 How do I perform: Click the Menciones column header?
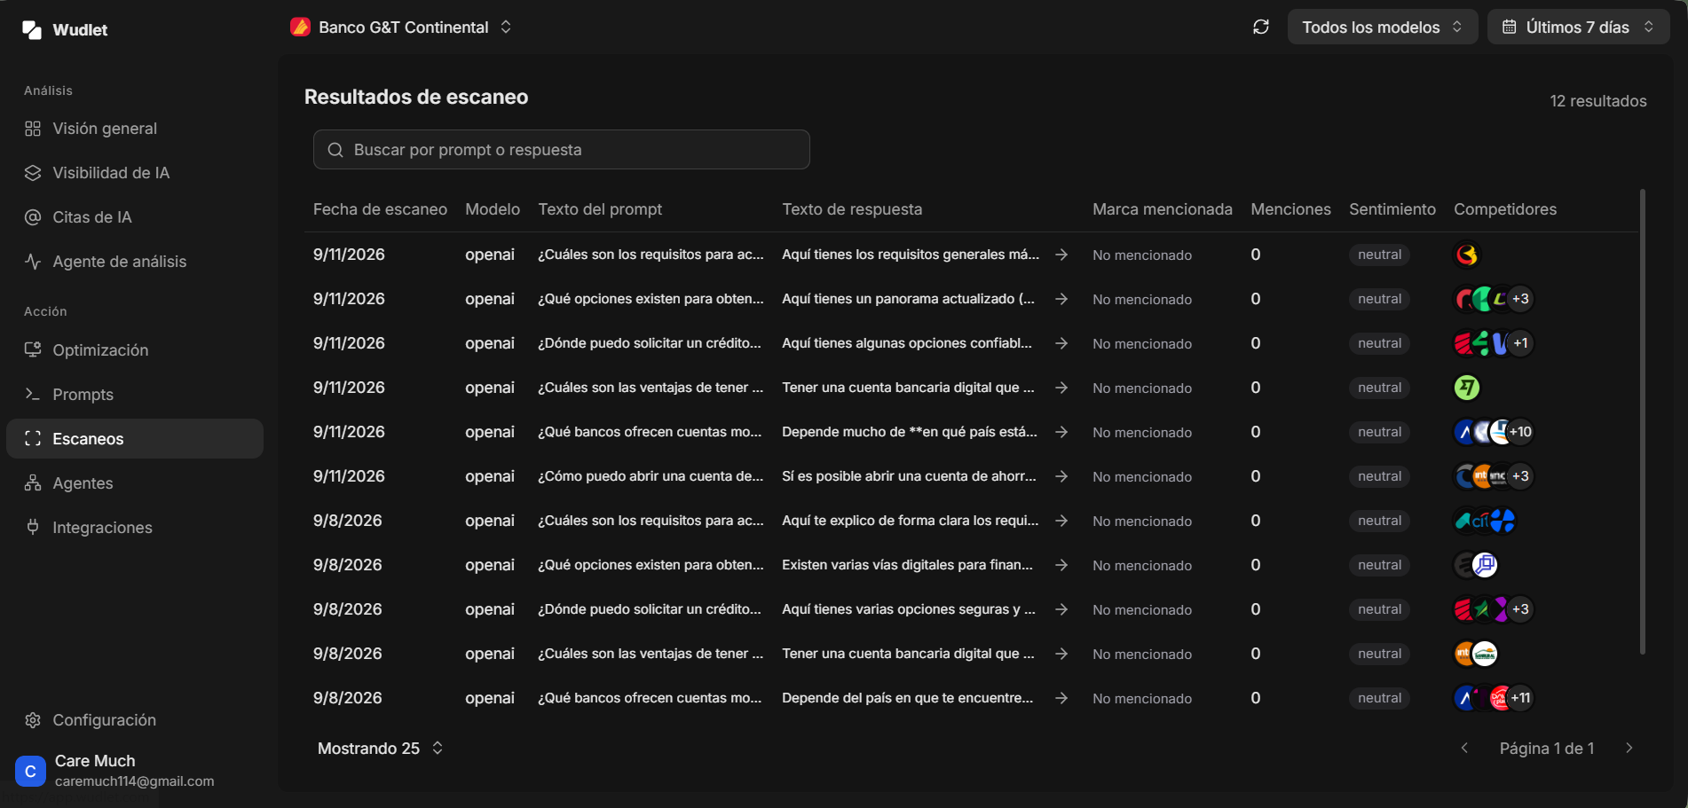coord(1290,209)
